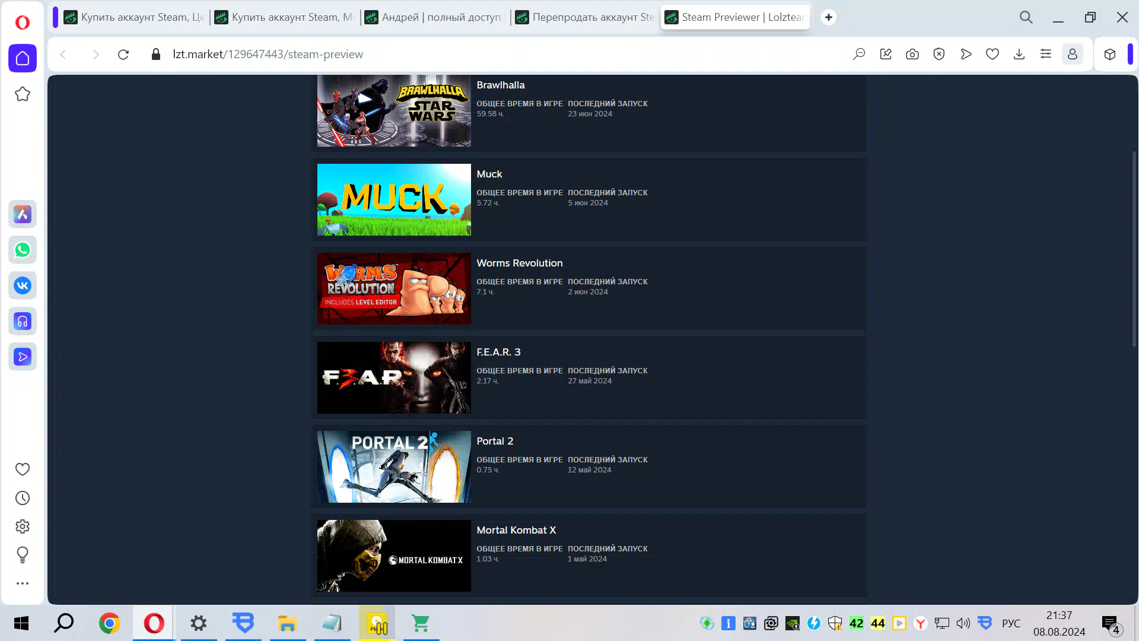
Task: Open the ad blocker shield icon
Action: pos(939,54)
